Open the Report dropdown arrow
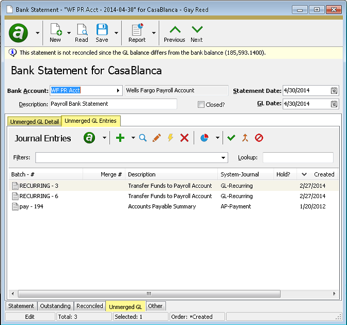This screenshot has height=325, width=347. tap(154, 33)
